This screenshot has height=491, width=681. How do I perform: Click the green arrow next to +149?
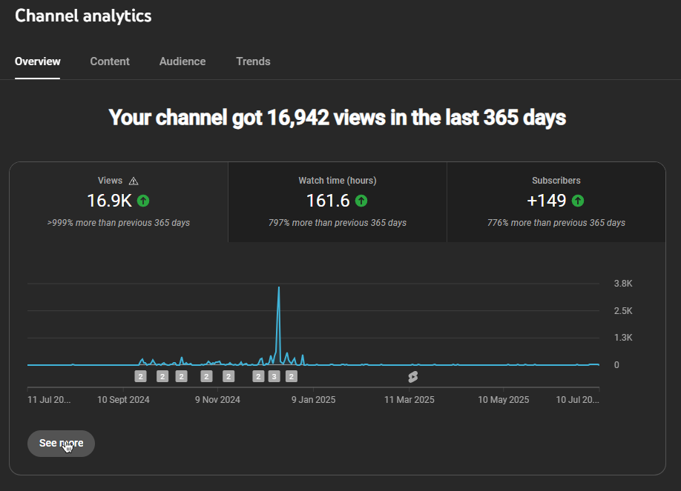coord(578,201)
